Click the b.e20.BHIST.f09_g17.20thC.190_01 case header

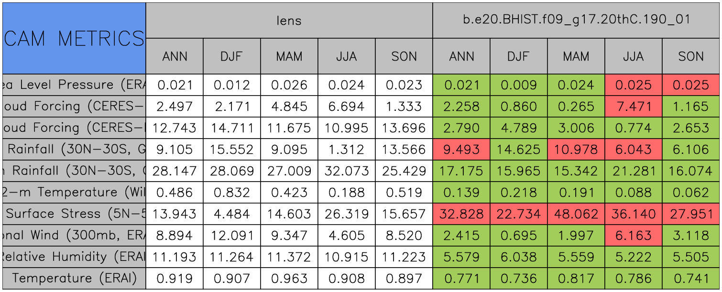(576, 21)
